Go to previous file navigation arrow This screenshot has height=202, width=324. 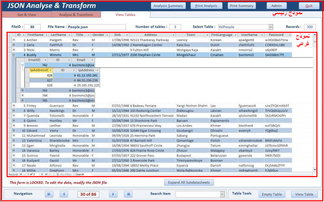tap(64, 194)
